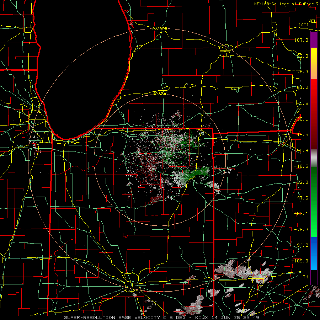Viewport: 320px width, 320px height.
Task: Click the NEXLAB-College of DuPage label
Action: tap(284, 4)
